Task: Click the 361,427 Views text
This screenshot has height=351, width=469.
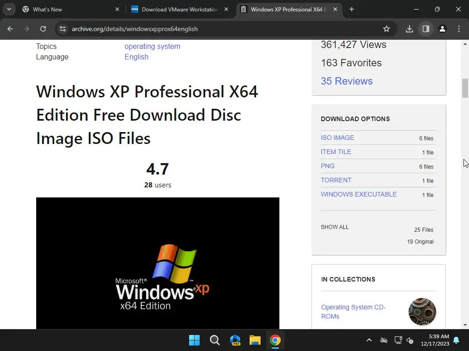Action: point(354,44)
